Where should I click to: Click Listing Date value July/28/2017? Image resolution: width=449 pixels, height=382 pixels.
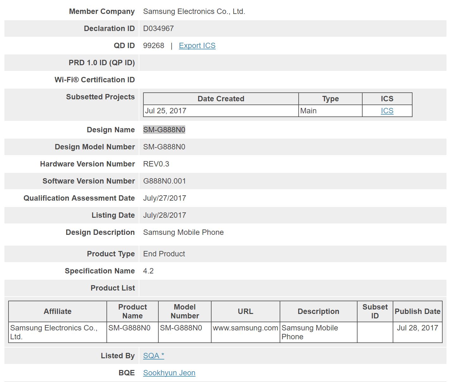tap(164, 215)
